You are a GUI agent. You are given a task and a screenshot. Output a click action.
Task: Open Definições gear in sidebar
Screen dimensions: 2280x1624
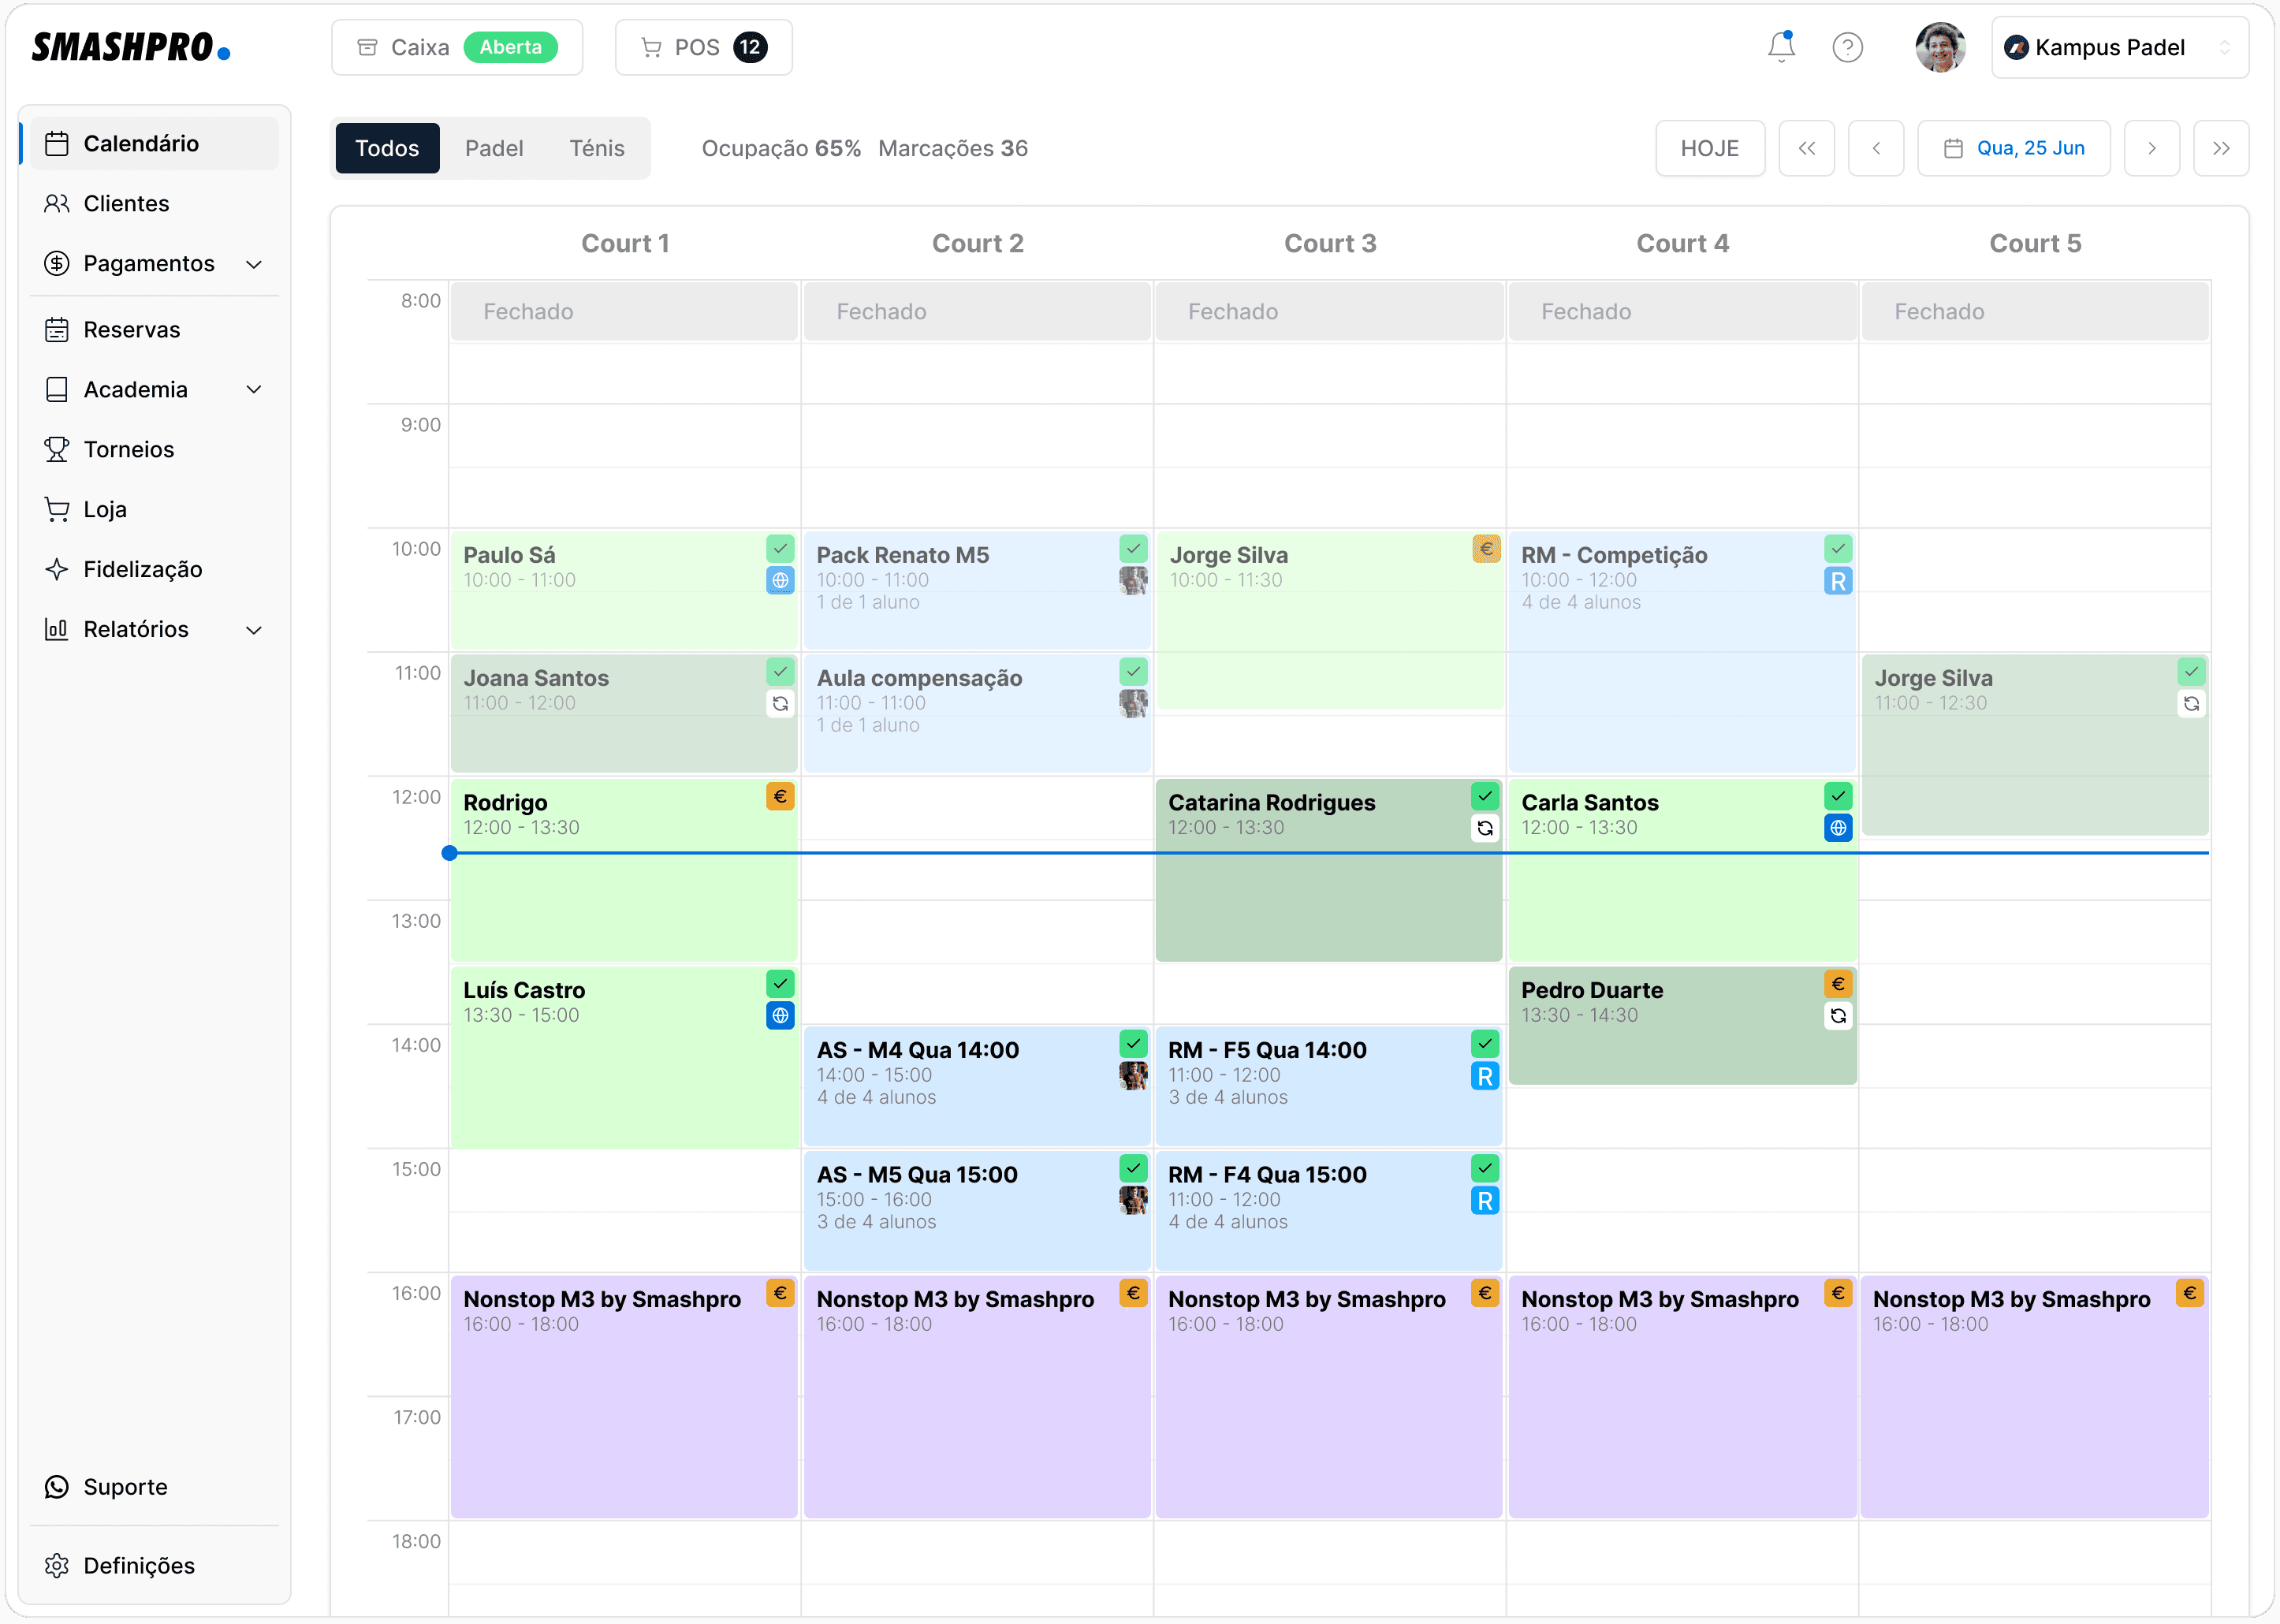57,1566
